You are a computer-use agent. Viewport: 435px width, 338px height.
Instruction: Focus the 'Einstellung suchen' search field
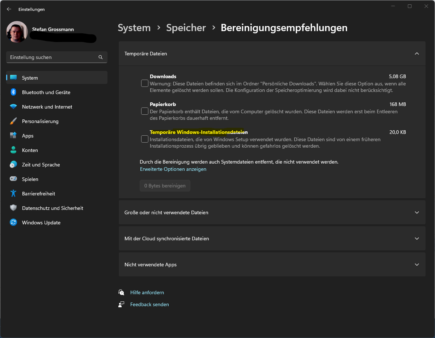[57, 57]
